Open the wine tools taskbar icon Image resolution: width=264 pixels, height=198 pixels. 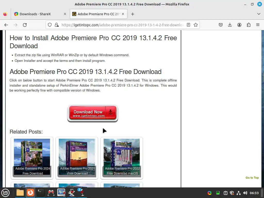point(72,193)
